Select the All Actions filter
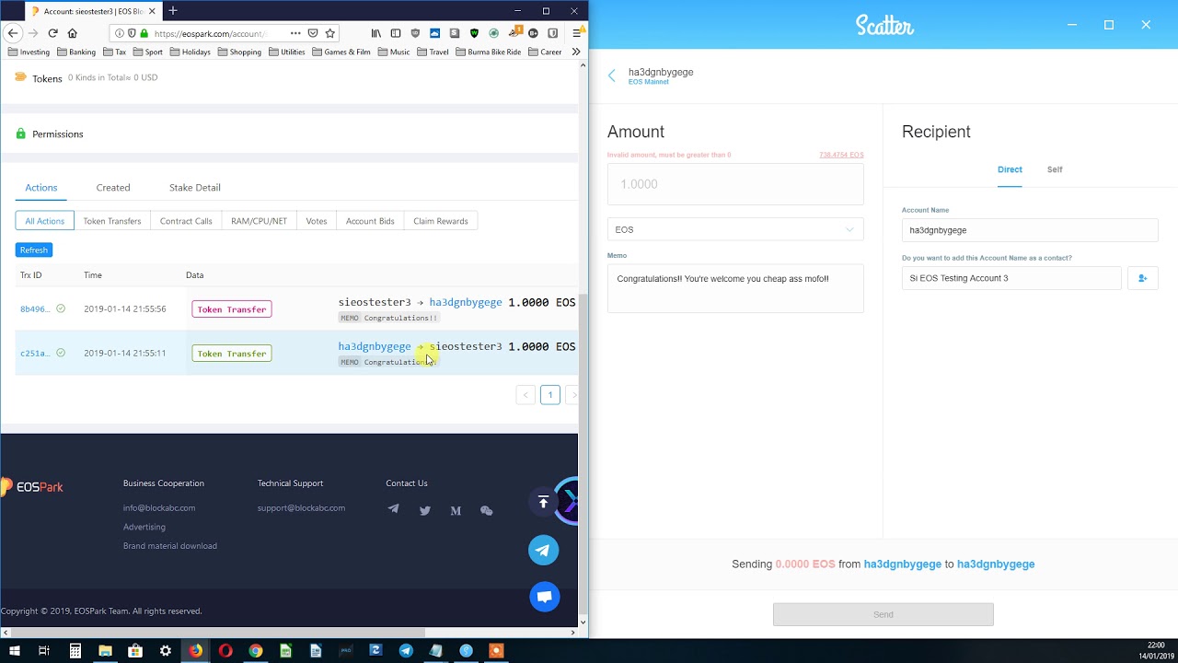This screenshot has width=1178, height=663. [44, 221]
